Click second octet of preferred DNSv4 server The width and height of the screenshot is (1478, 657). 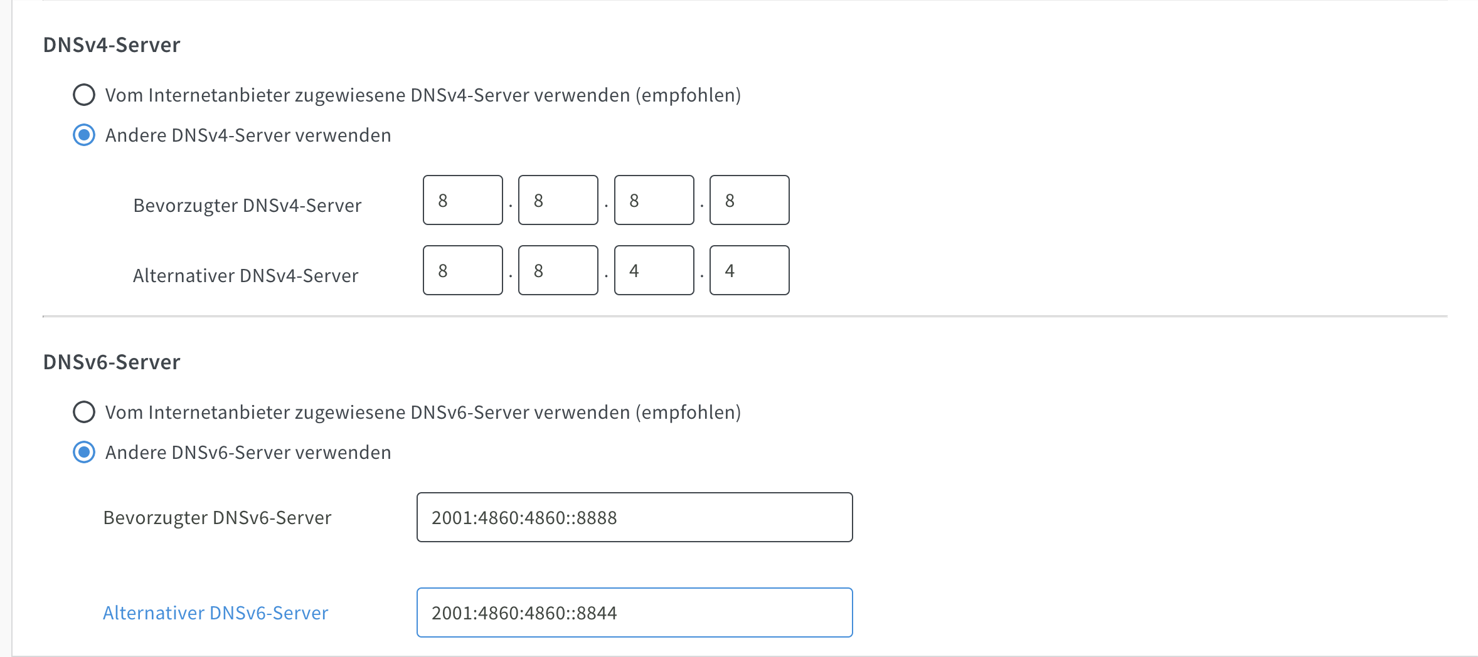click(558, 200)
